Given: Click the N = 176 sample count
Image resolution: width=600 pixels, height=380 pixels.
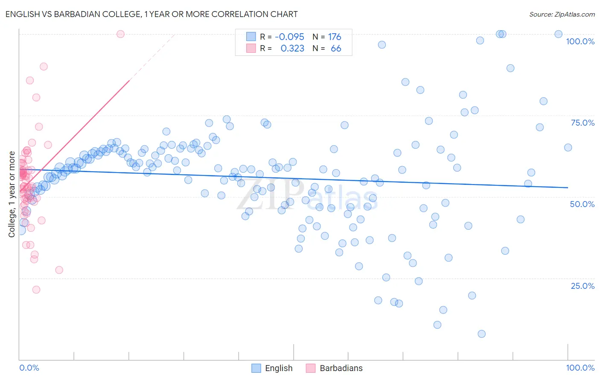Looking at the screenshot, I should click(x=327, y=37).
